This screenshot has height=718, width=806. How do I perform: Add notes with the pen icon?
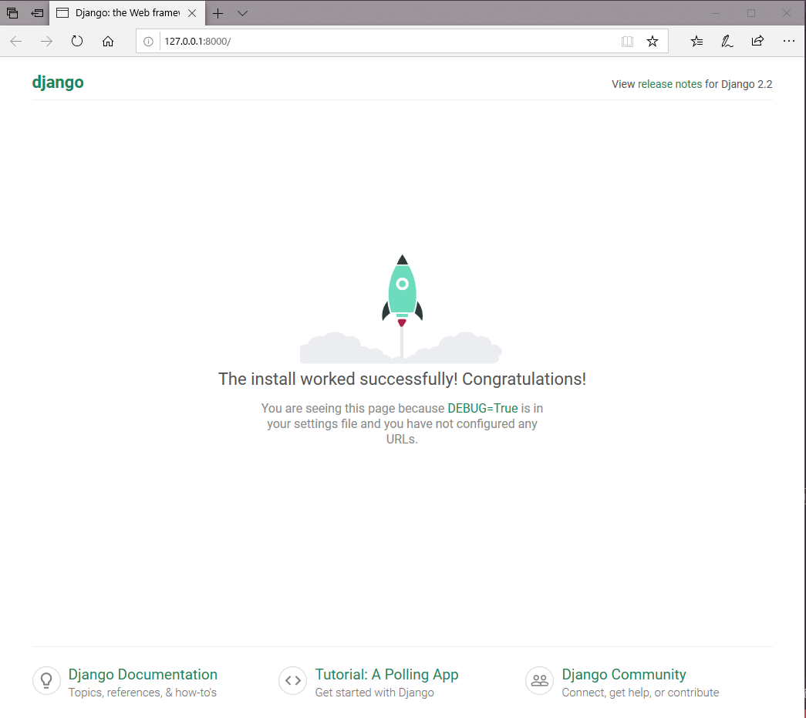pos(727,41)
